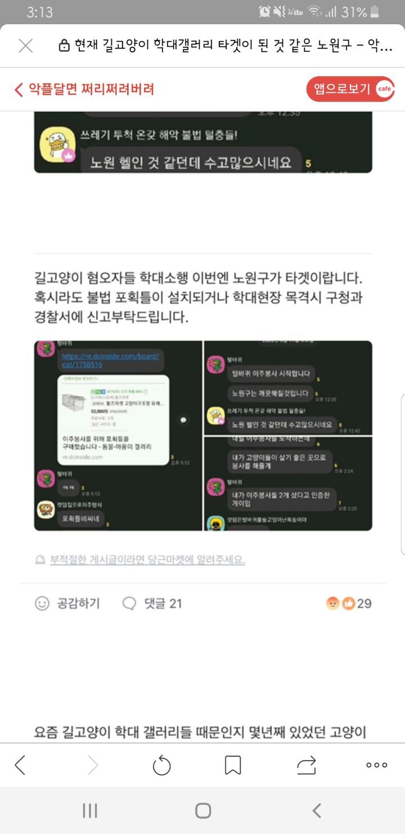This screenshot has width=405, height=834.
Task: Tap the browser forward arrow in bottom toolbar
Action: [92, 765]
